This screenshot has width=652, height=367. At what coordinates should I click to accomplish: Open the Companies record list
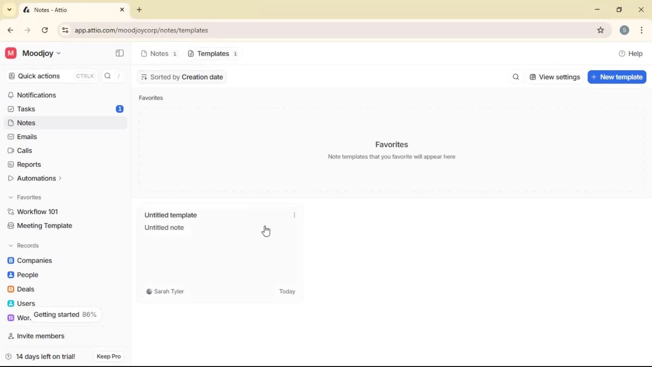pyautogui.click(x=34, y=261)
